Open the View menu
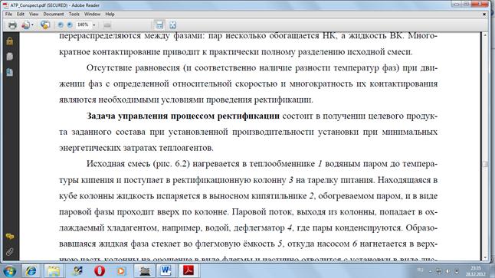 pos(34,15)
